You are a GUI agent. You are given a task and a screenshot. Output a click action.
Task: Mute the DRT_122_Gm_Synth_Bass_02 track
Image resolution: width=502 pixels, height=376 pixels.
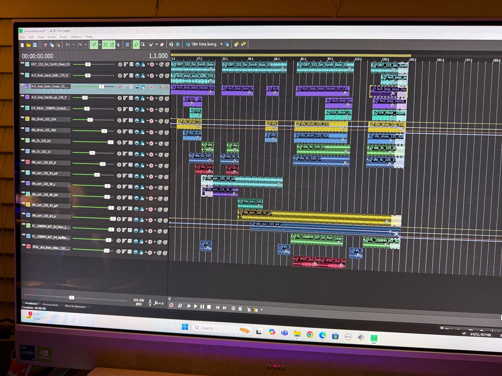pos(161,65)
